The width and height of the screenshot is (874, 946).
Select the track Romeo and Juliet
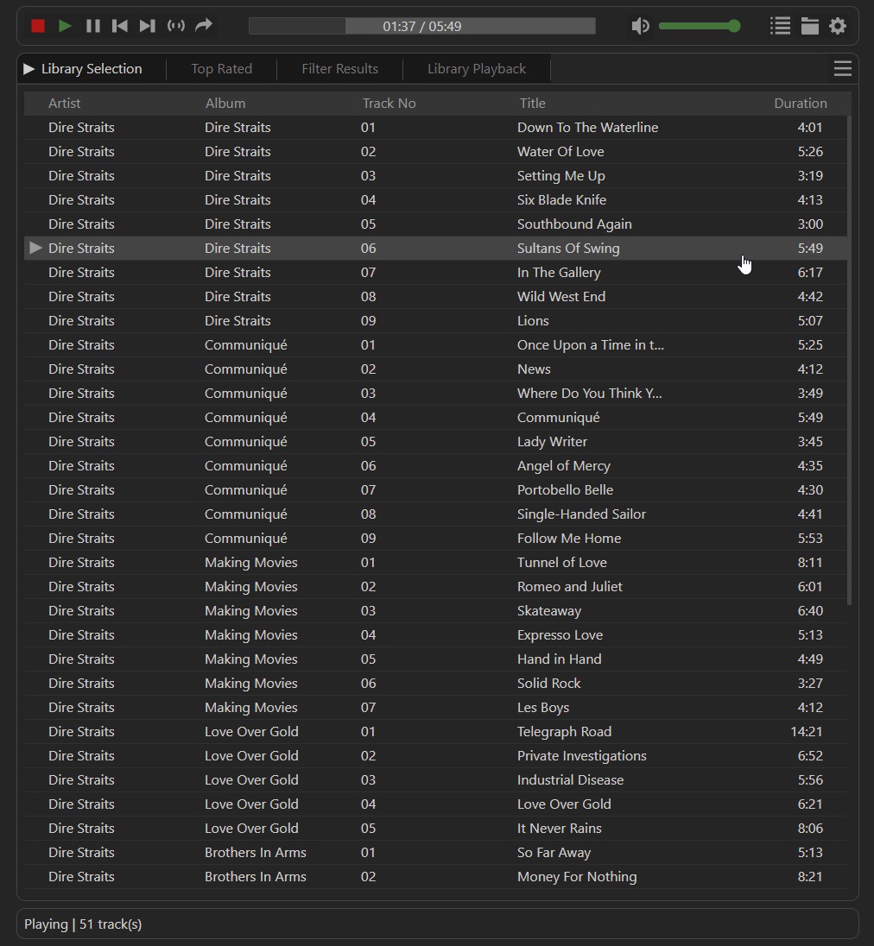tap(569, 586)
